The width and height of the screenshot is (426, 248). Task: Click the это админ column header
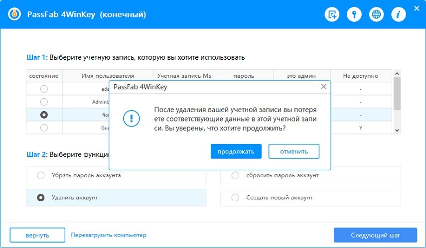[301, 76]
